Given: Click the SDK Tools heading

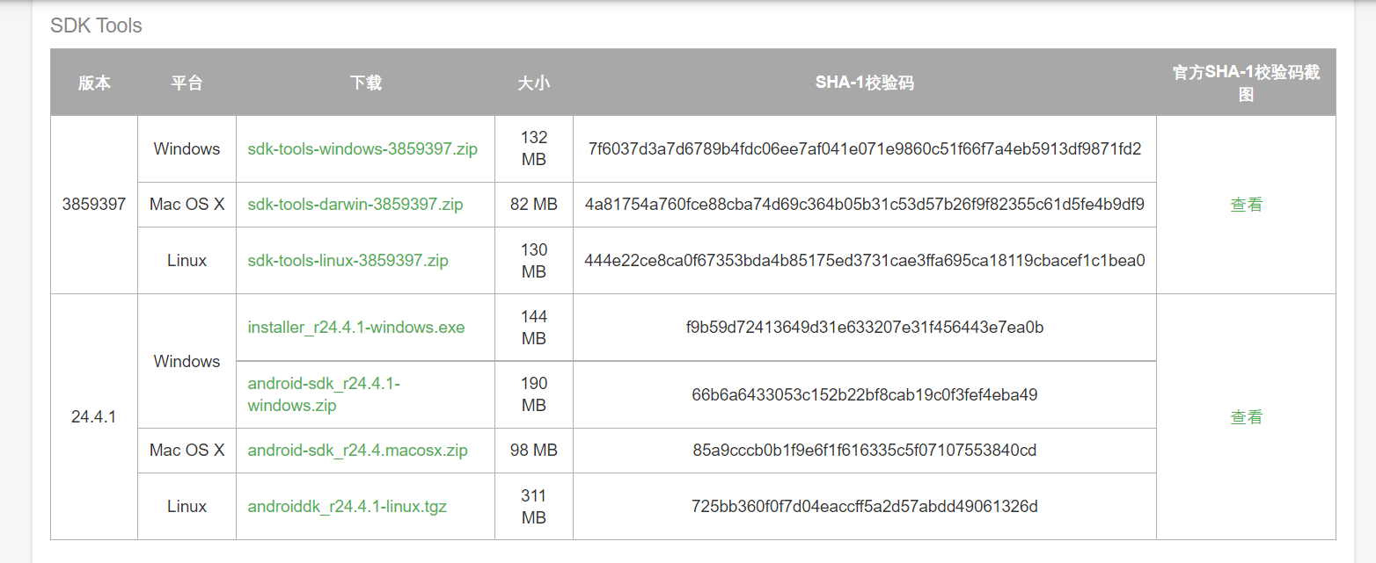Looking at the screenshot, I should [97, 25].
